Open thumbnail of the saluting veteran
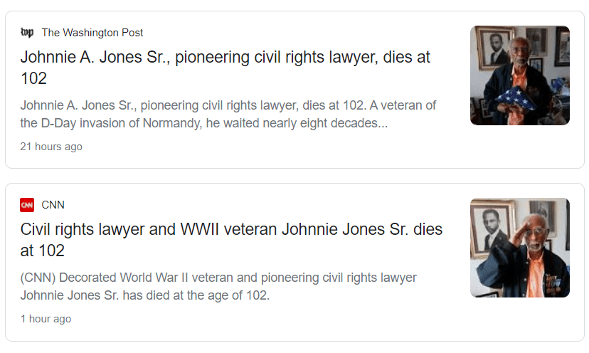This screenshot has width=589, height=353. (519, 248)
